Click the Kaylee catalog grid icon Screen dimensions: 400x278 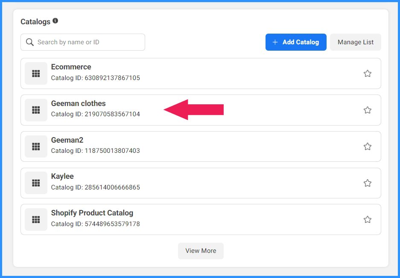pyautogui.click(x=36, y=183)
